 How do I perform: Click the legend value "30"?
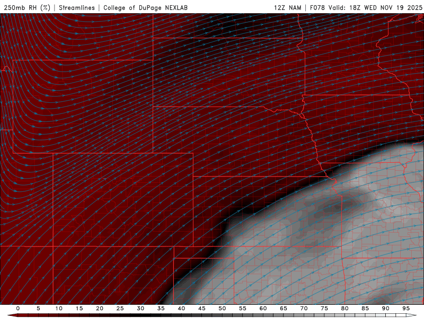[140, 308]
